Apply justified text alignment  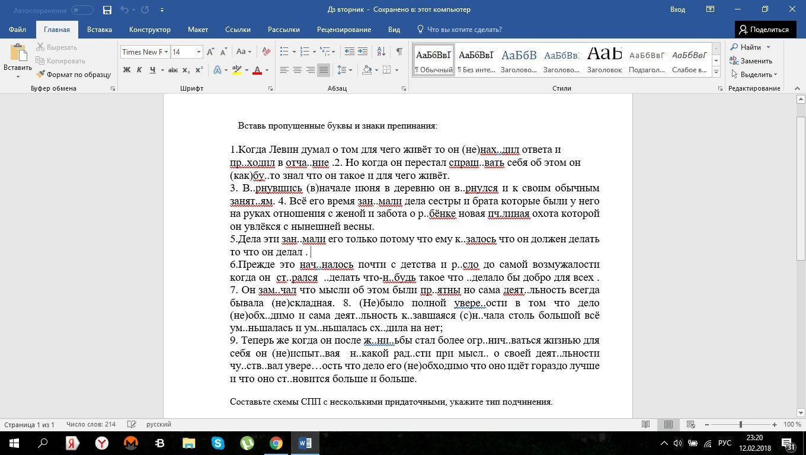click(x=323, y=70)
